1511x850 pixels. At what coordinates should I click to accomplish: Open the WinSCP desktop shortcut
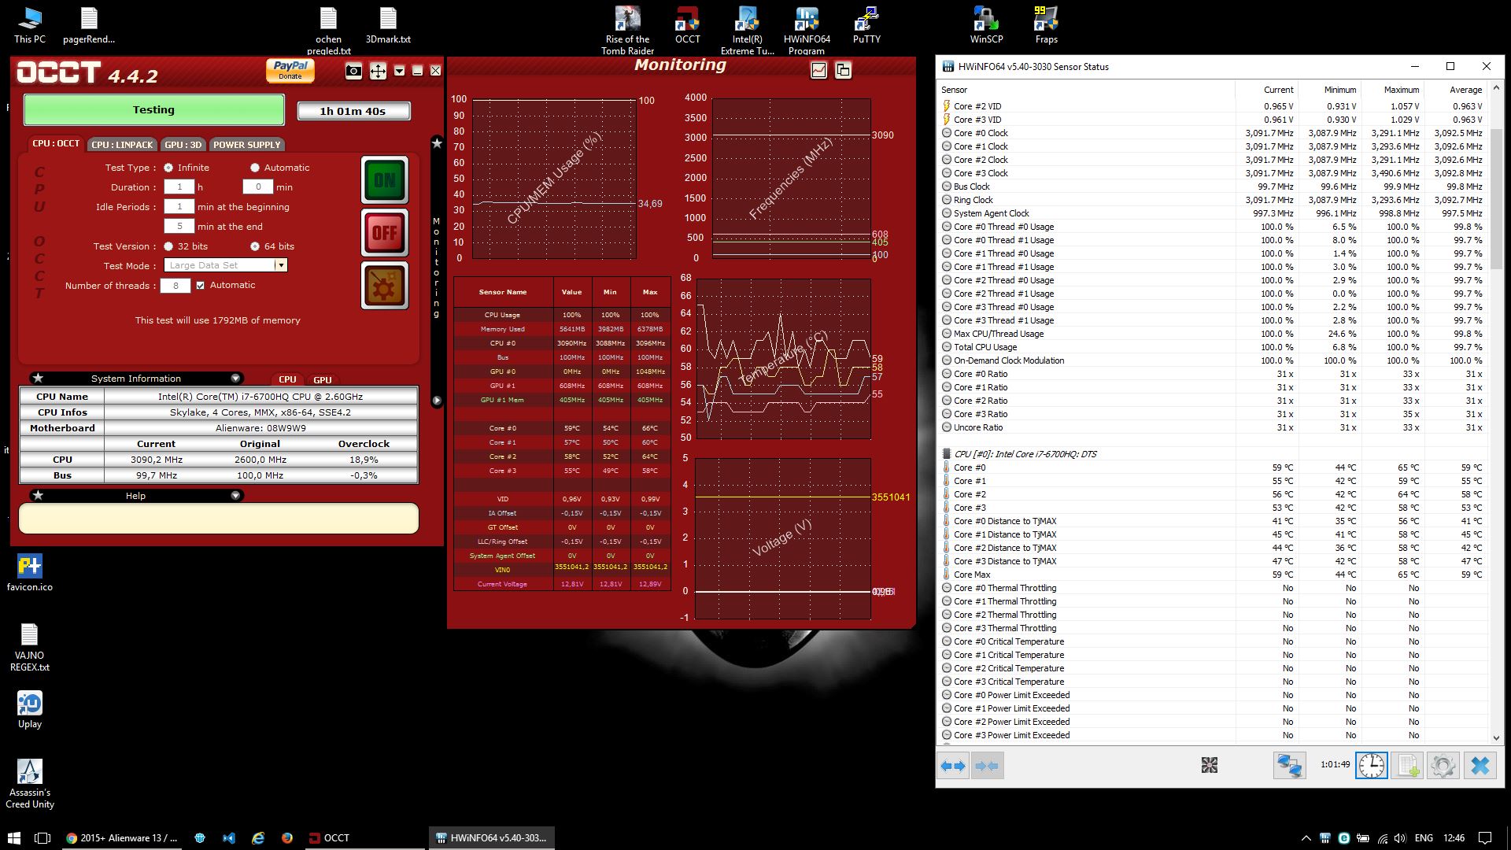click(x=986, y=25)
